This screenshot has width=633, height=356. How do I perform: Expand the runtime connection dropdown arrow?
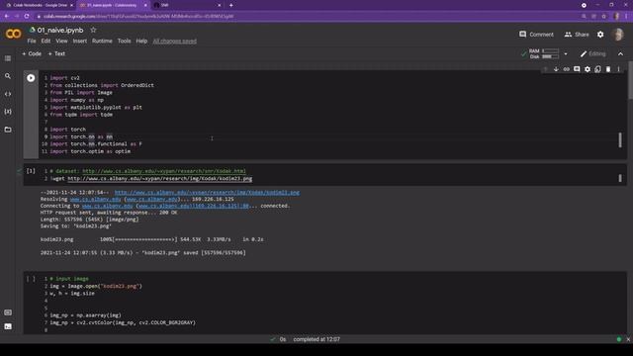[x=566, y=53]
